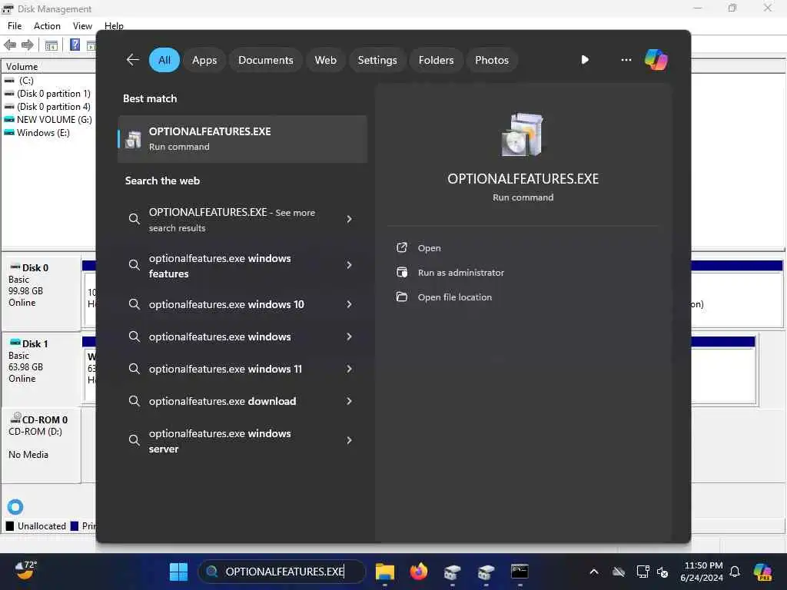Click the play arrow to show more filters
The height and width of the screenshot is (590, 787).
tap(585, 60)
